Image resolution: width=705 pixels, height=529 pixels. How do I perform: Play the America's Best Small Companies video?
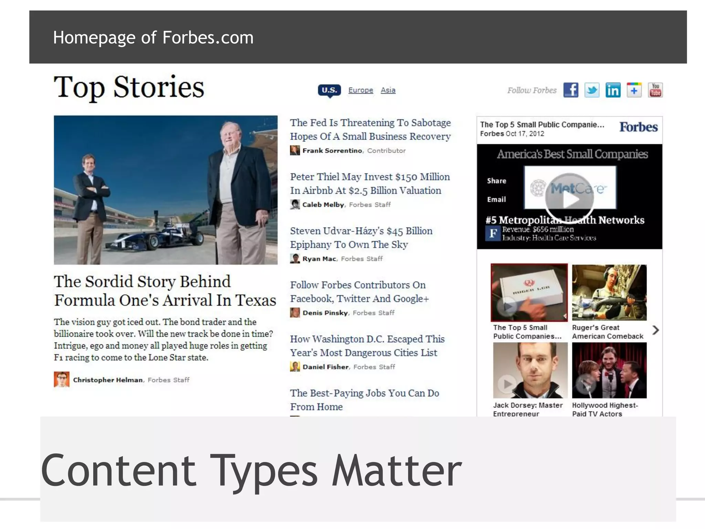pyautogui.click(x=569, y=199)
